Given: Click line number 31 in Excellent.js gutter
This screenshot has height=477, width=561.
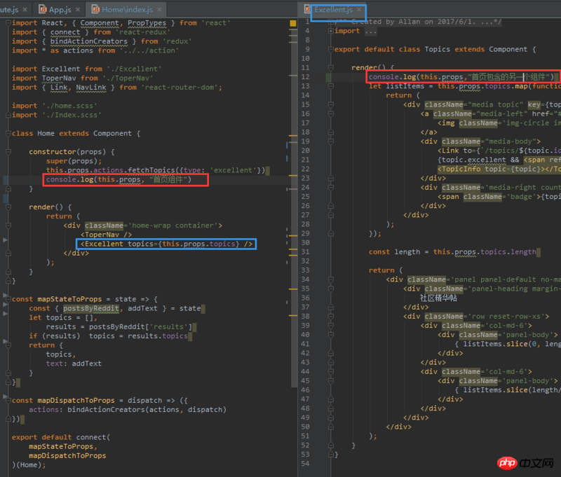Looking at the screenshot, I should 305,252.
